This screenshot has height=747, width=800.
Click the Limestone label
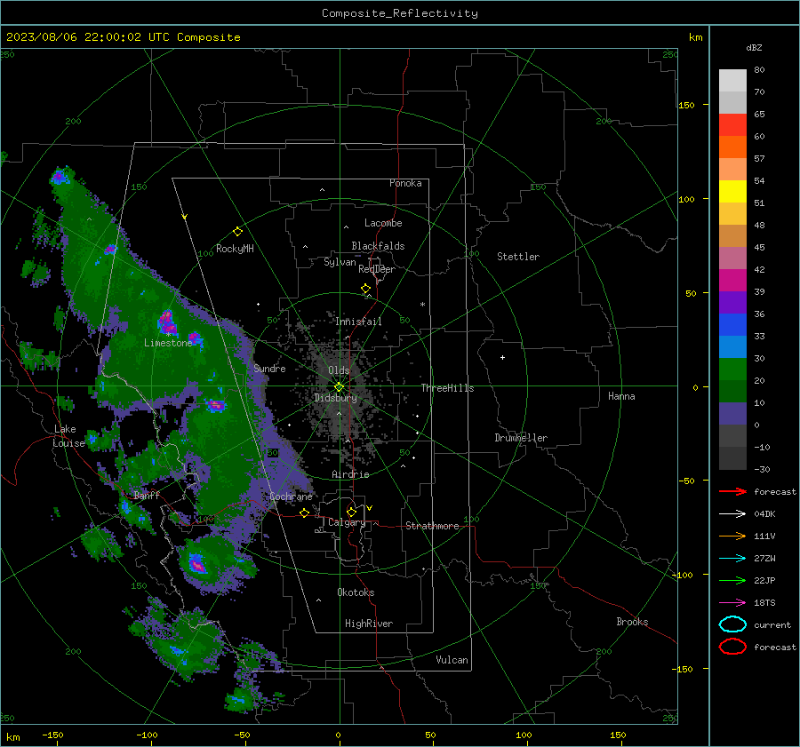[168, 343]
